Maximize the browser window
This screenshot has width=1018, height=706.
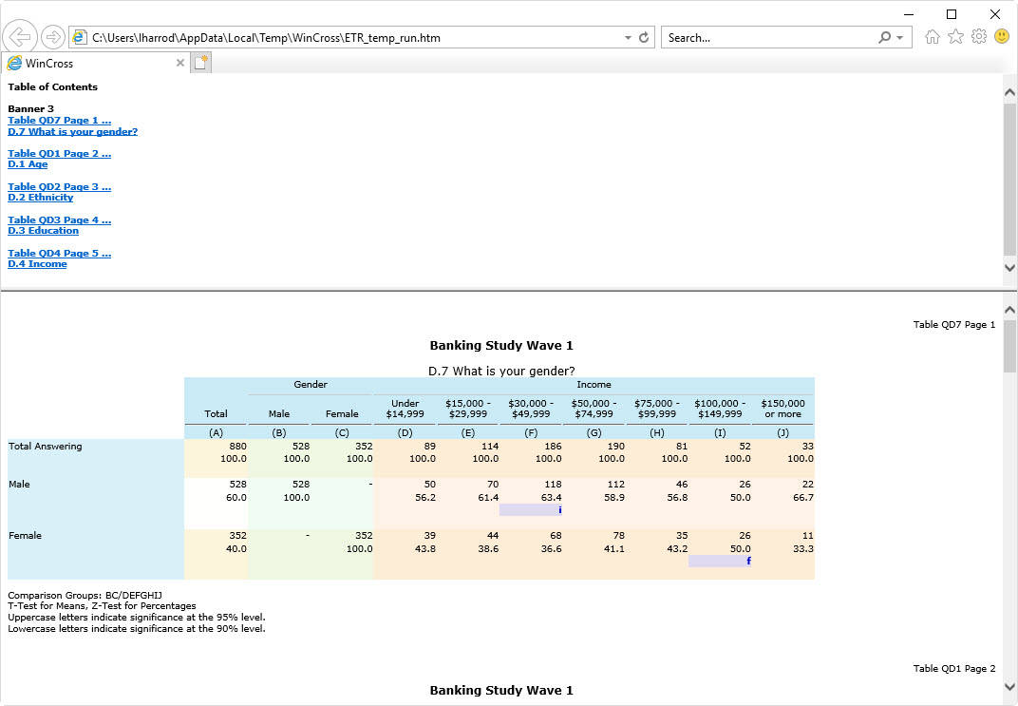click(x=952, y=14)
